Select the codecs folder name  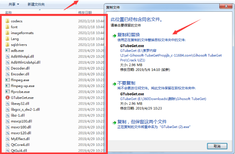(x=17, y=21)
